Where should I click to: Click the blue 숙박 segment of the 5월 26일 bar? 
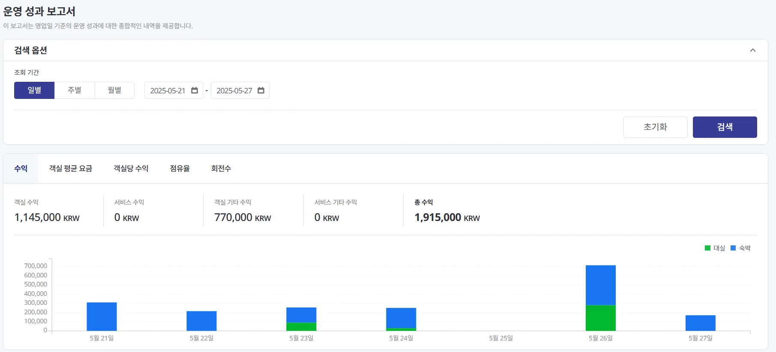[601, 285]
